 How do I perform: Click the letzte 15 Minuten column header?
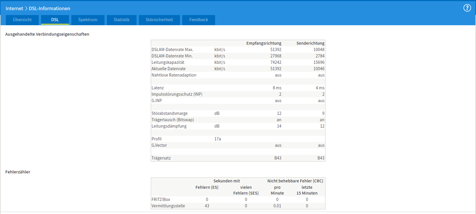point(307,190)
